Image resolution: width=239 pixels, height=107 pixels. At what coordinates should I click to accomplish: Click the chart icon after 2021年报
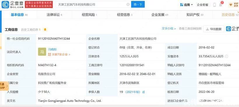coord(144,92)
